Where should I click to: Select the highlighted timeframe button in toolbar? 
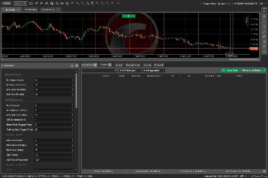coord(92,3)
